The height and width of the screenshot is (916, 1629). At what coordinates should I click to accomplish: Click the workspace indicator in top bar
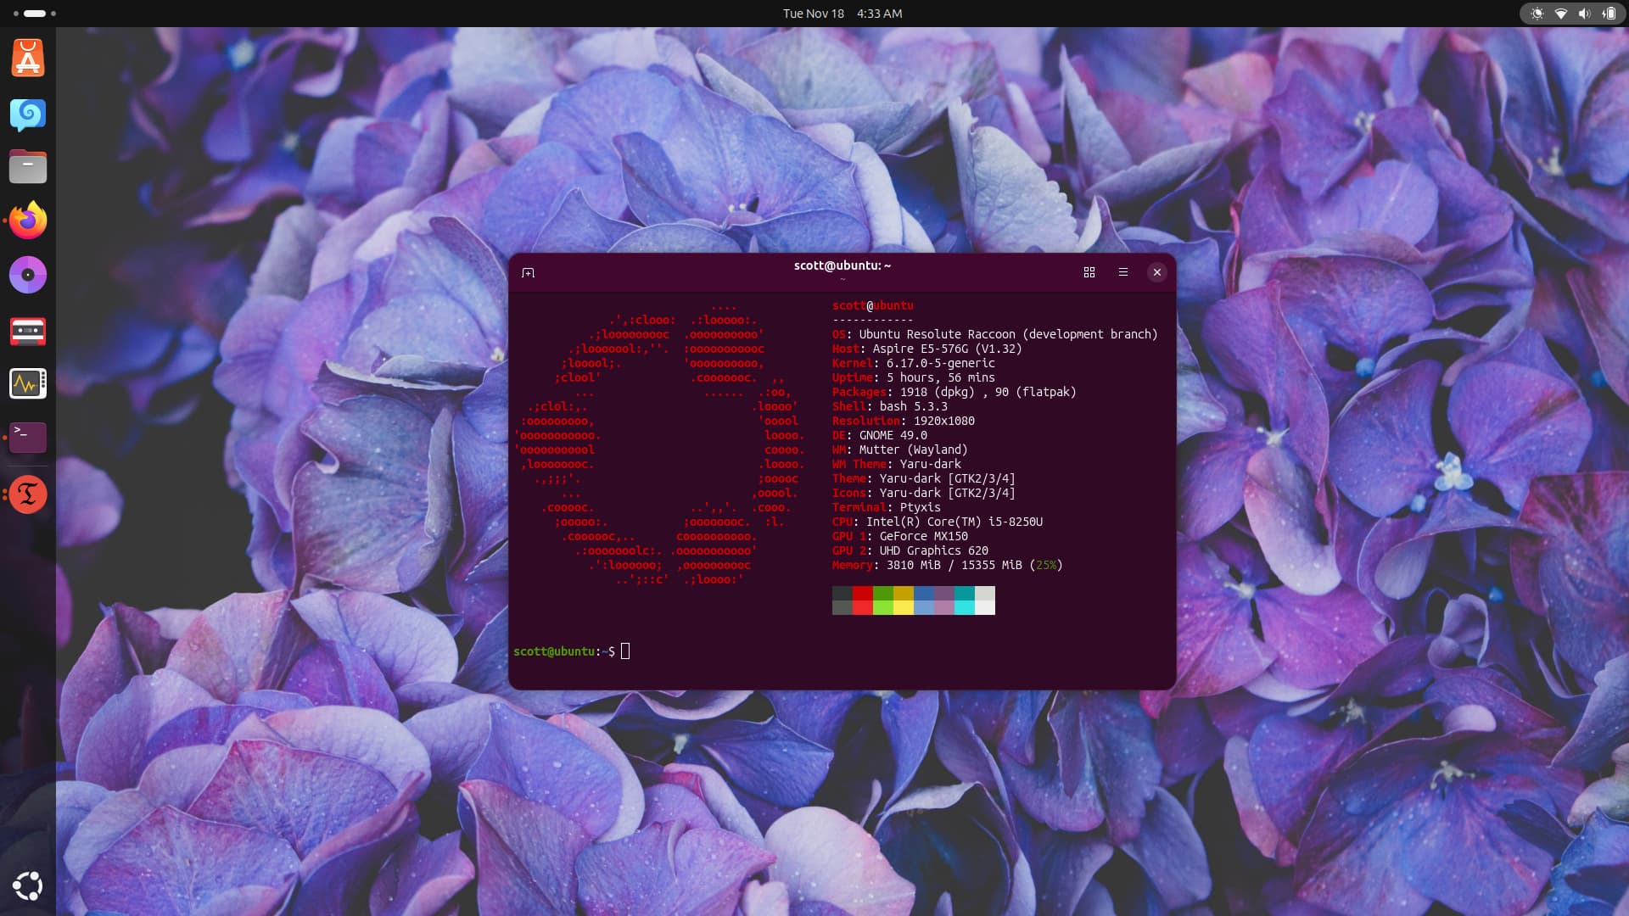coord(35,14)
